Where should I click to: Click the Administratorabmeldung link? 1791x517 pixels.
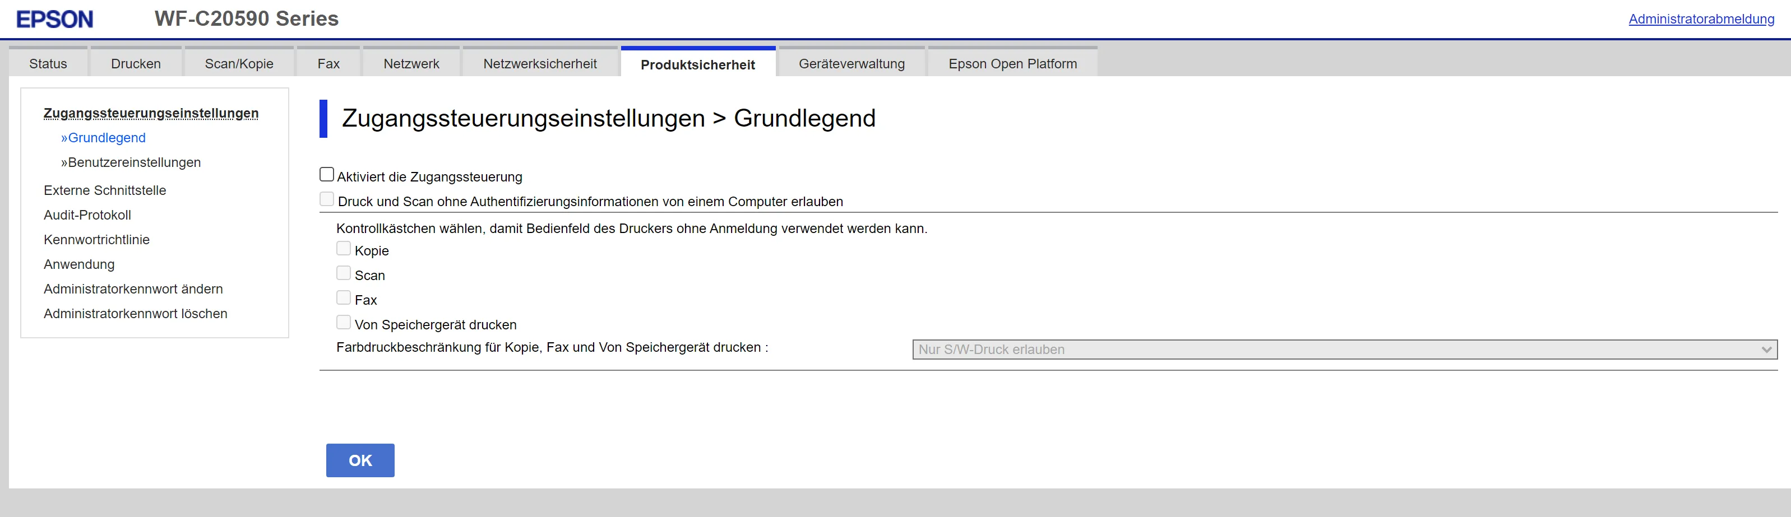point(1701,20)
